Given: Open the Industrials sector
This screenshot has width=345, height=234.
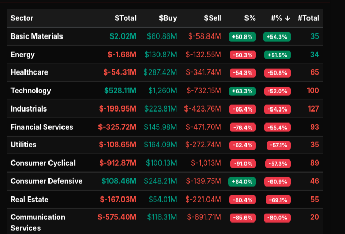Looking at the screenshot, I should coord(29,109).
